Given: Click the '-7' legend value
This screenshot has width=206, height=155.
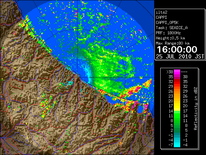Looking at the screenshot, I should [171, 145].
